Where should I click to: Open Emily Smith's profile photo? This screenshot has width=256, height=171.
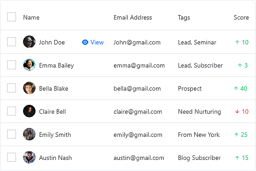pyautogui.click(x=29, y=134)
